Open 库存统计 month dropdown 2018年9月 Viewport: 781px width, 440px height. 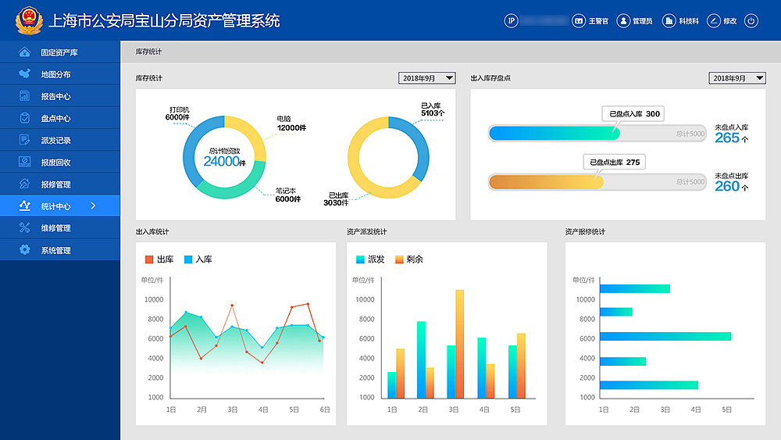click(427, 77)
